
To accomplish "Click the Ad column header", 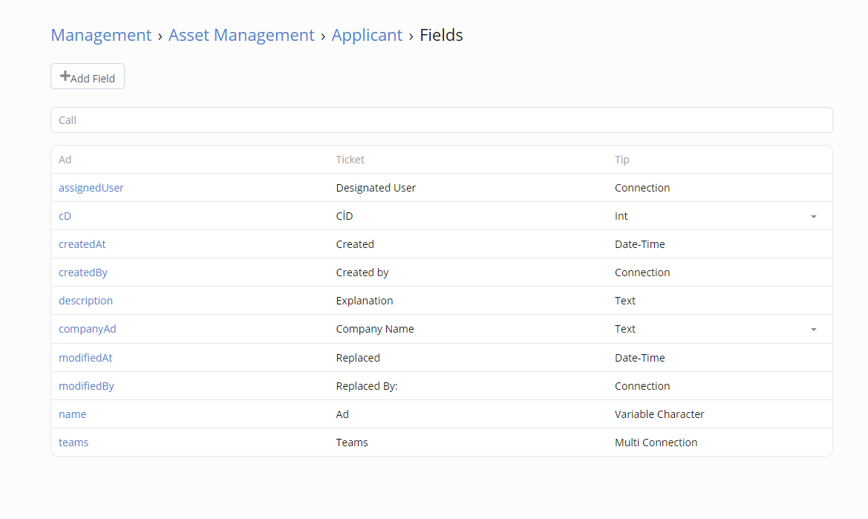I will pyautogui.click(x=65, y=160).
